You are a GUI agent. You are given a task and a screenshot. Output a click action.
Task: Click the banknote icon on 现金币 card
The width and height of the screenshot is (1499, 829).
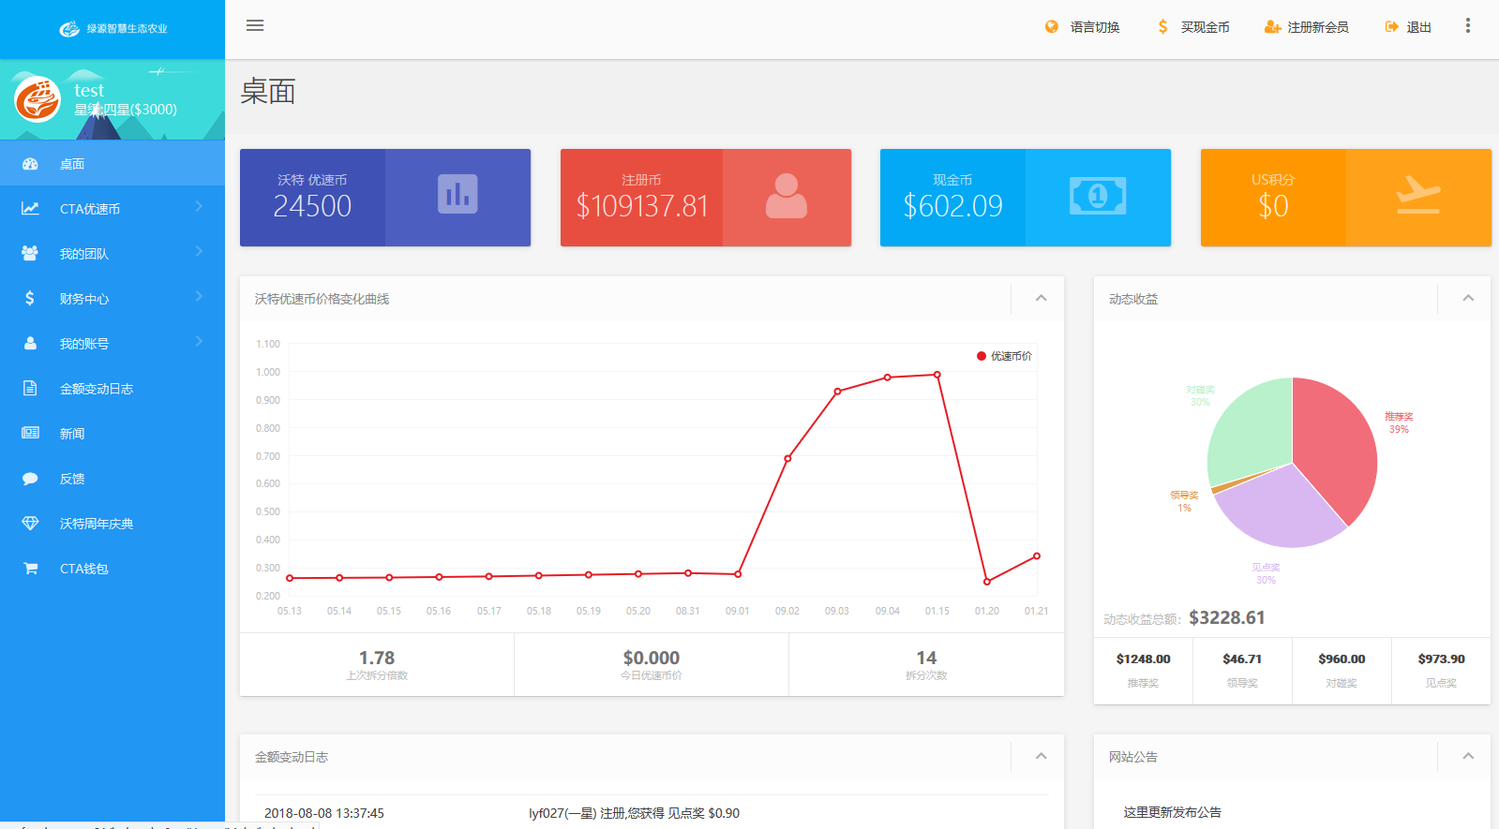pyautogui.click(x=1098, y=197)
